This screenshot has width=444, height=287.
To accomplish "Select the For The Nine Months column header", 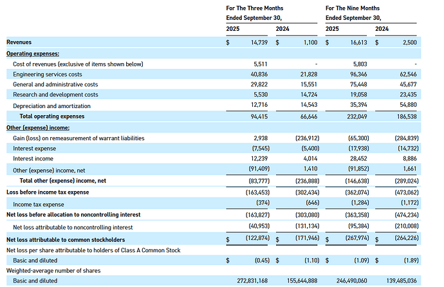I will 353,8.
